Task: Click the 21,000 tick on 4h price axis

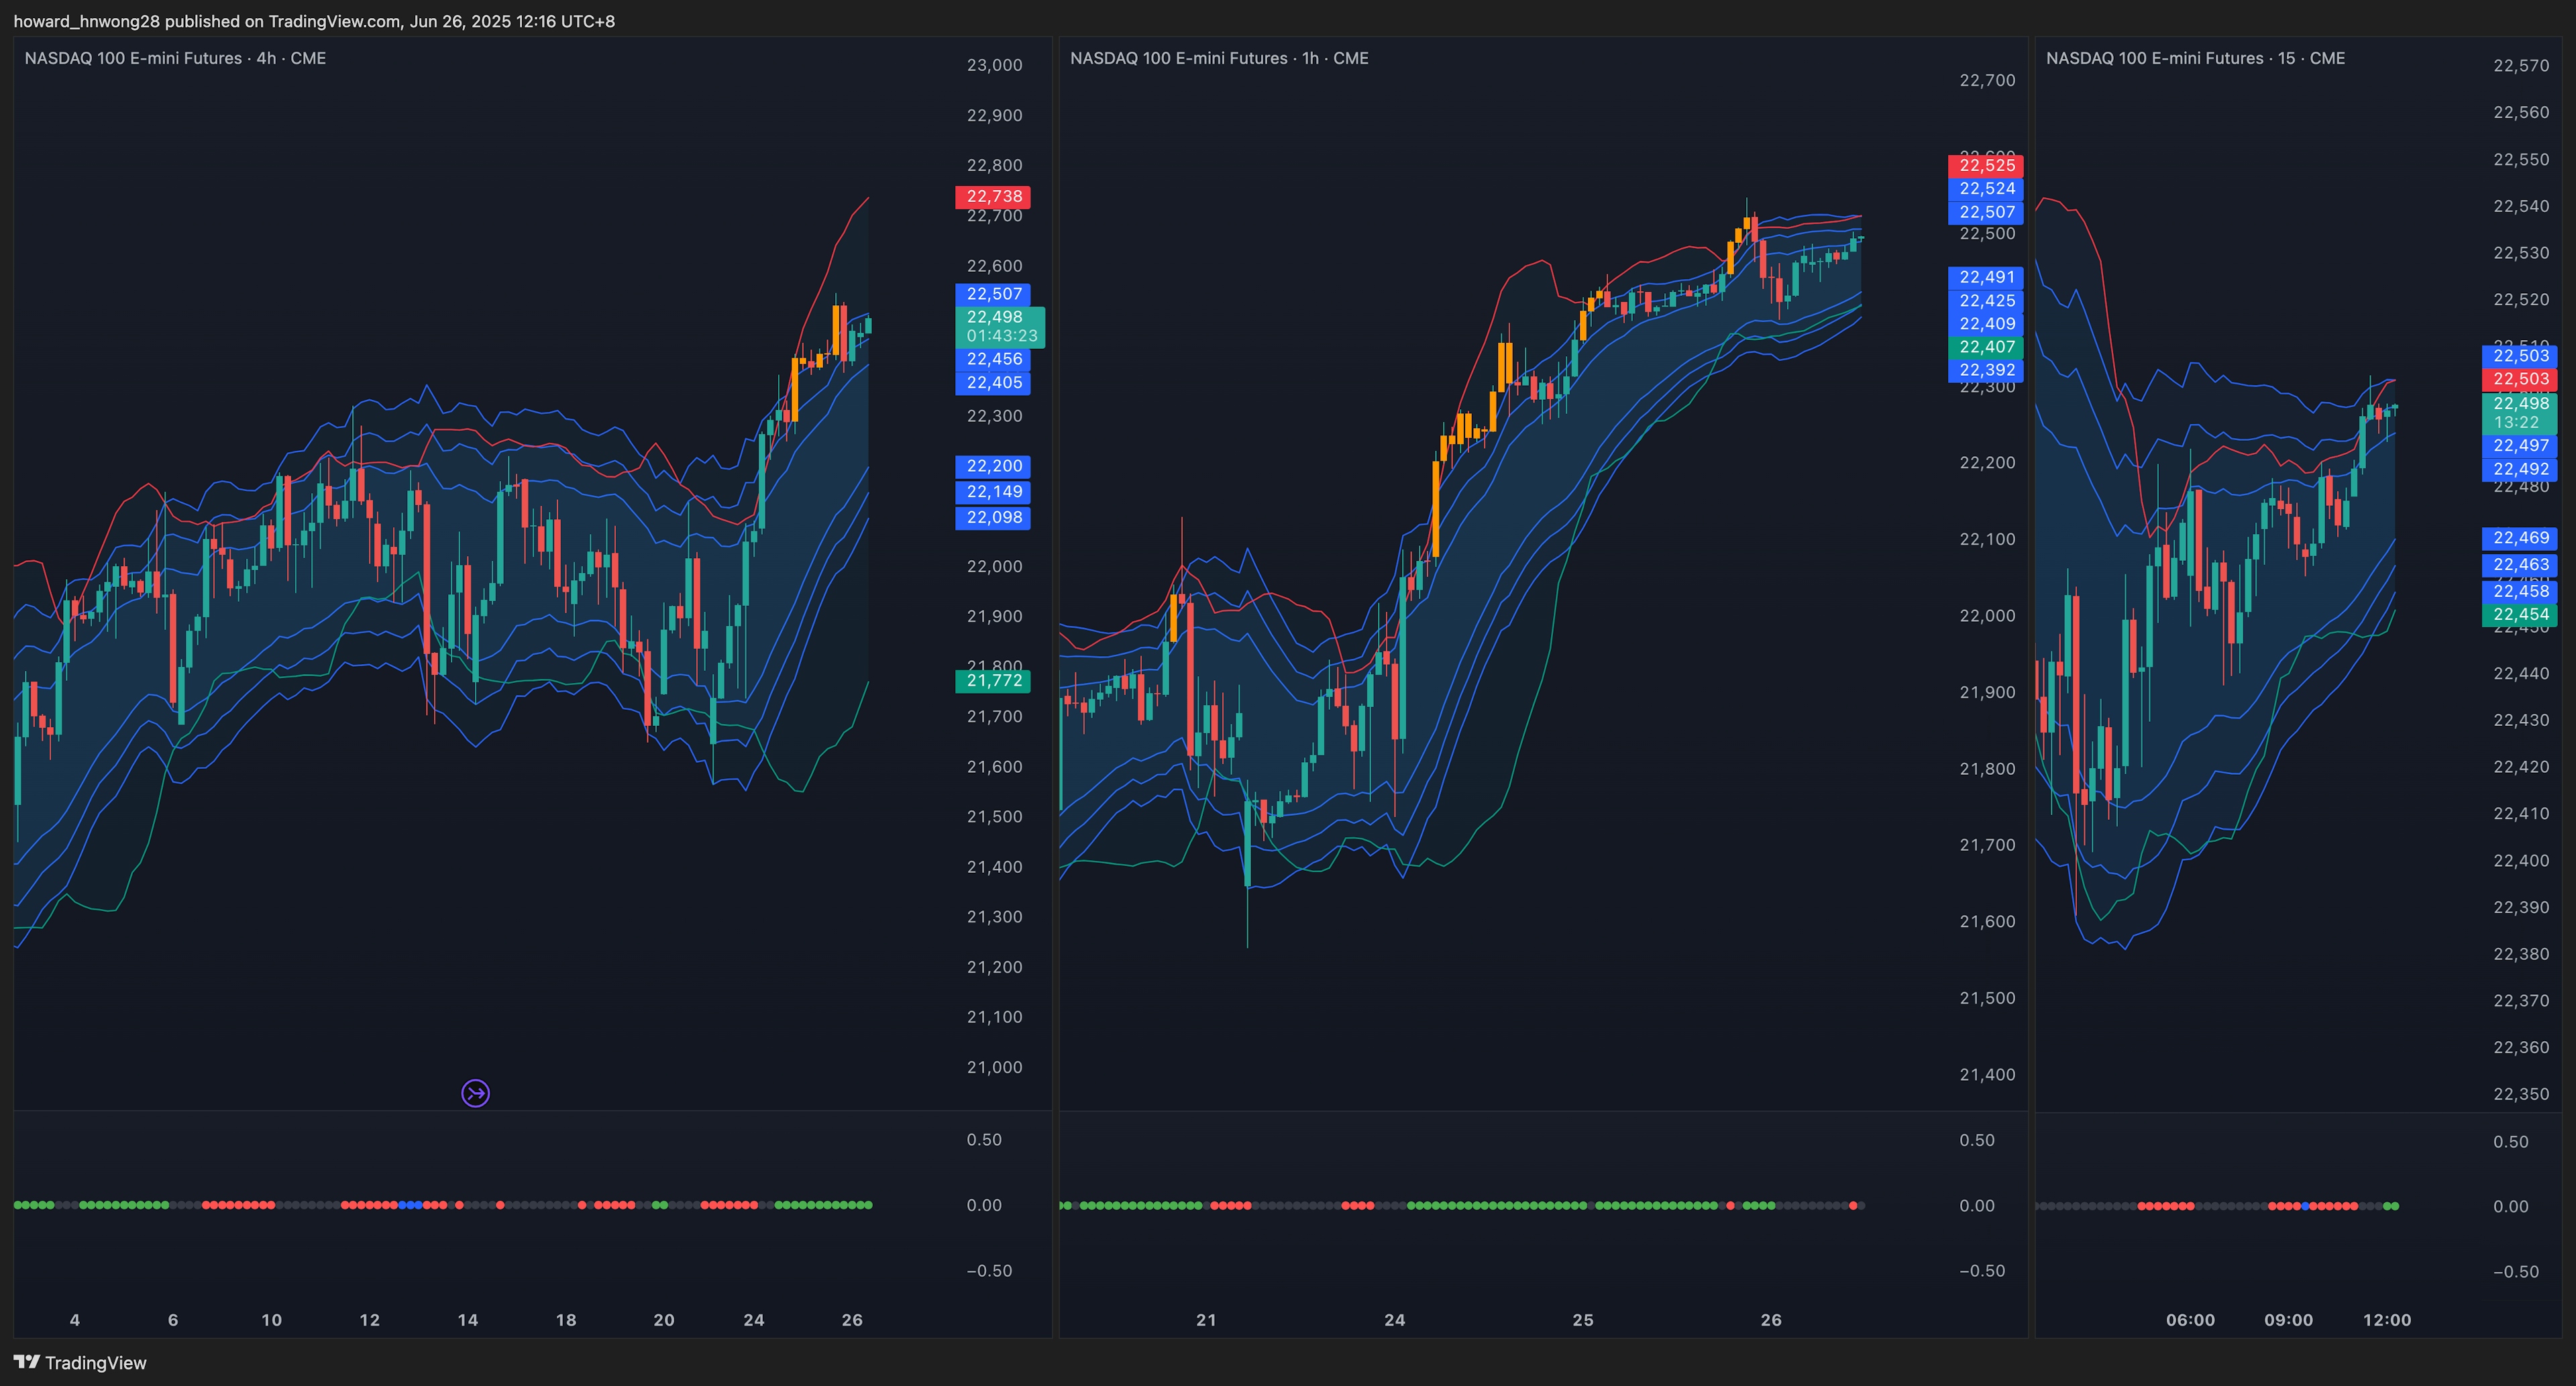Action: [994, 1067]
